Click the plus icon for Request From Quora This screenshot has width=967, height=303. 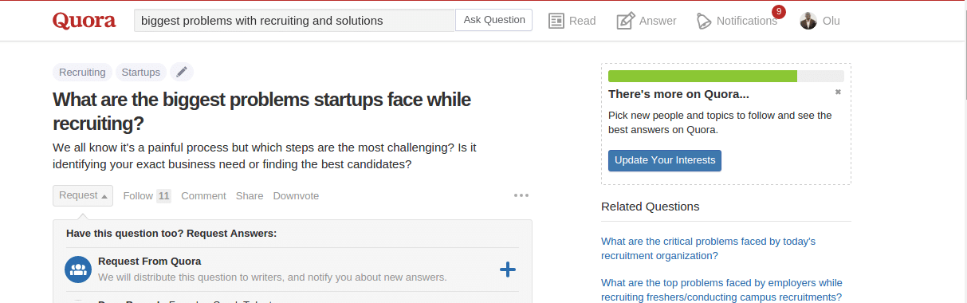508,270
